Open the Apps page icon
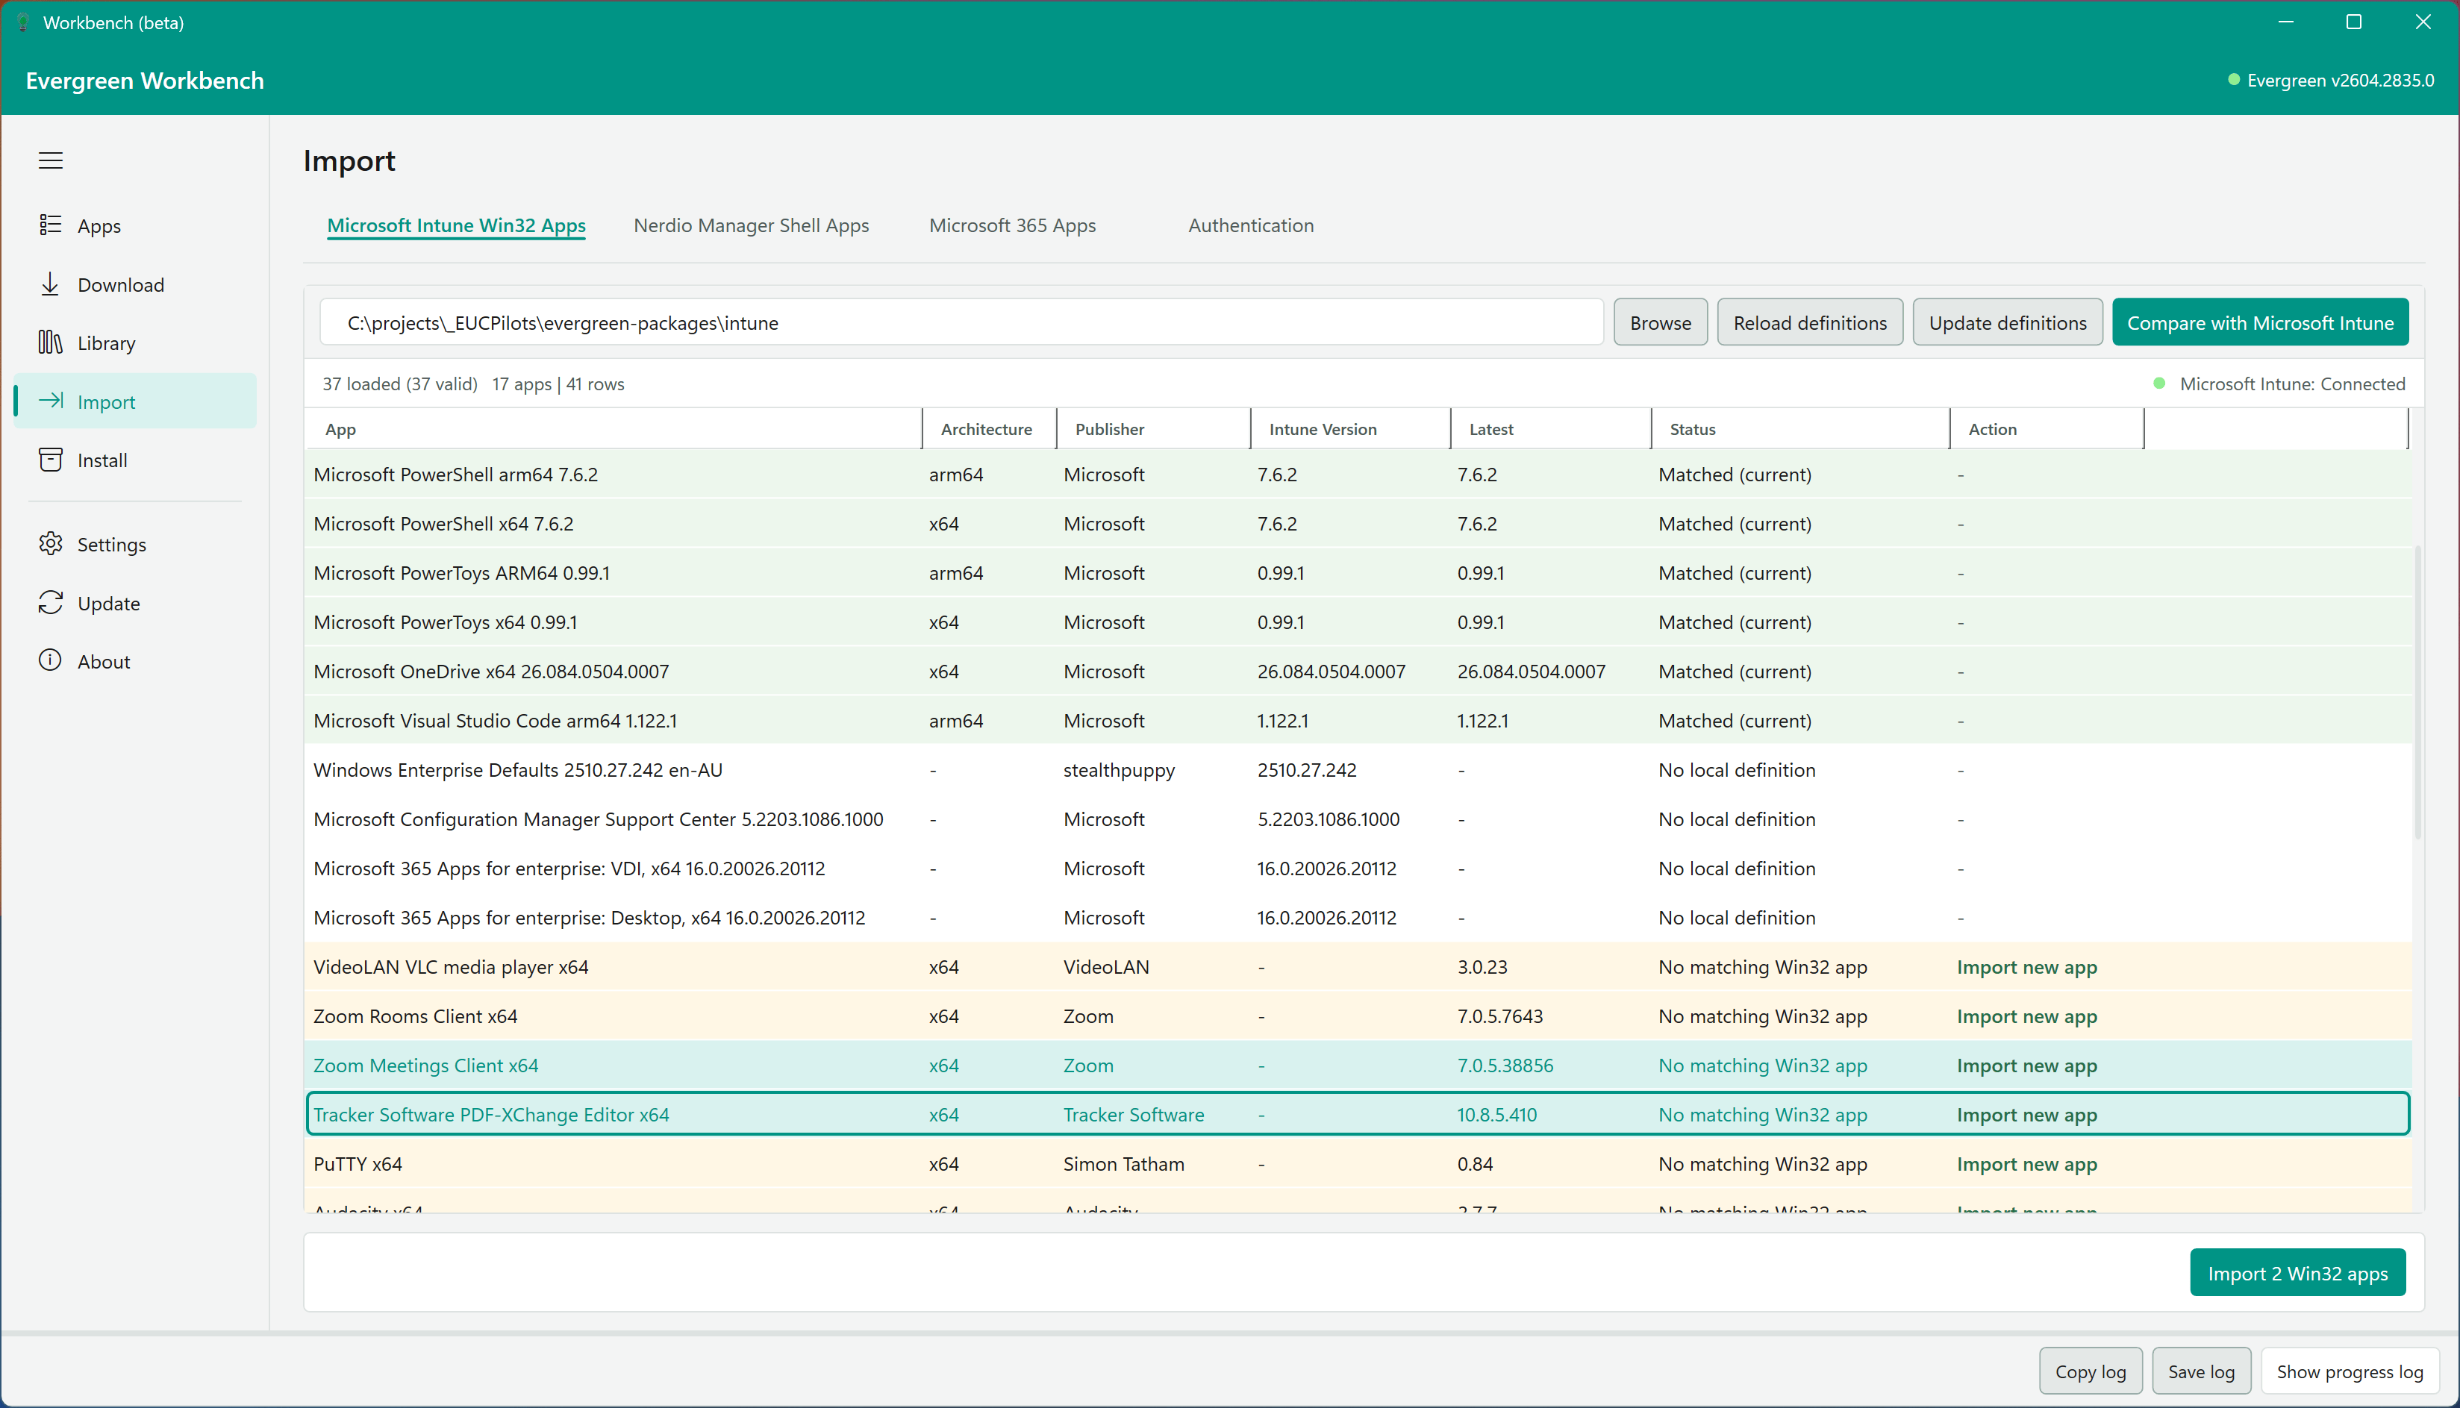Image resolution: width=2460 pixels, height=1408 pixels. (50, 225)
